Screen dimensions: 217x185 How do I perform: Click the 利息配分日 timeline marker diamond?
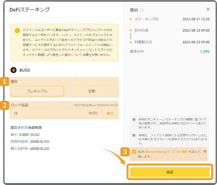pos(131,42)
